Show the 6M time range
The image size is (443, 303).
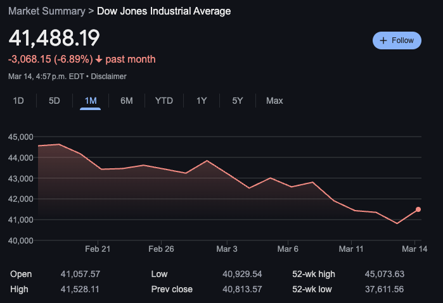126,101
